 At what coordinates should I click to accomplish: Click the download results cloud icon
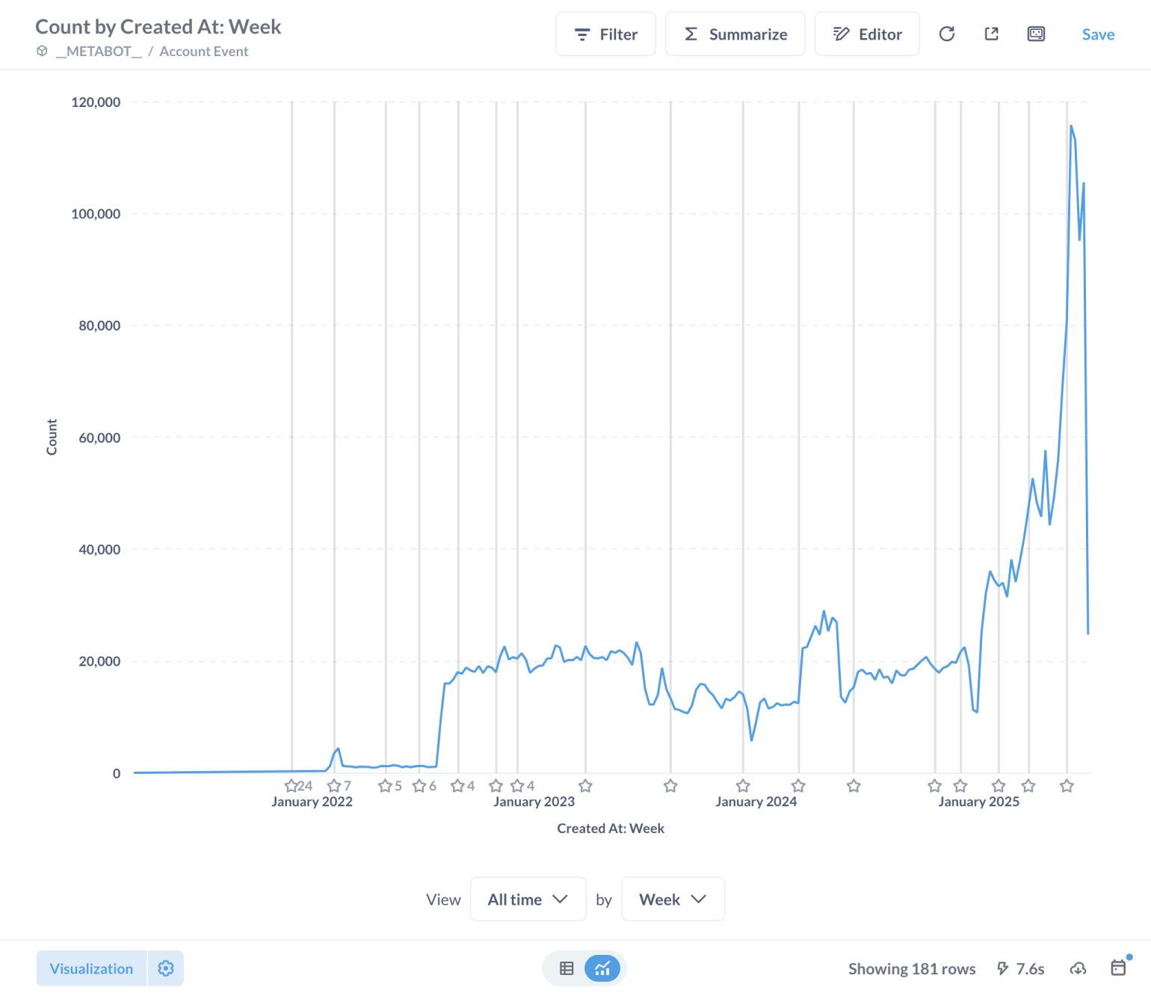(1078, 968)
